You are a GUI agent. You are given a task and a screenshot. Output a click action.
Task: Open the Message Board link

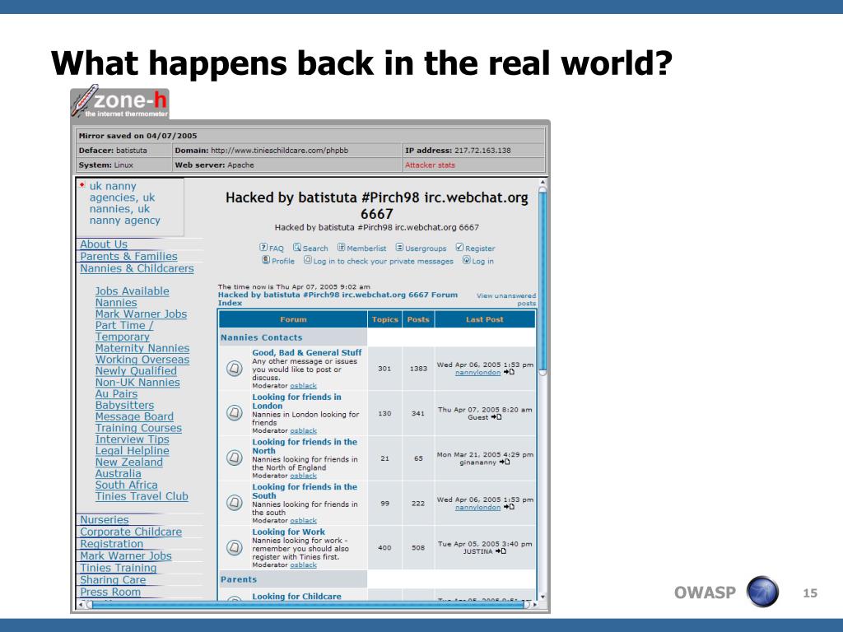[x=134, y=416]
